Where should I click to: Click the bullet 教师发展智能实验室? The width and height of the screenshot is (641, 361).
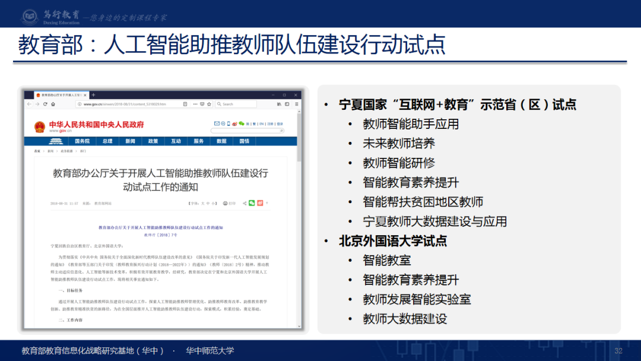(417, 299)
